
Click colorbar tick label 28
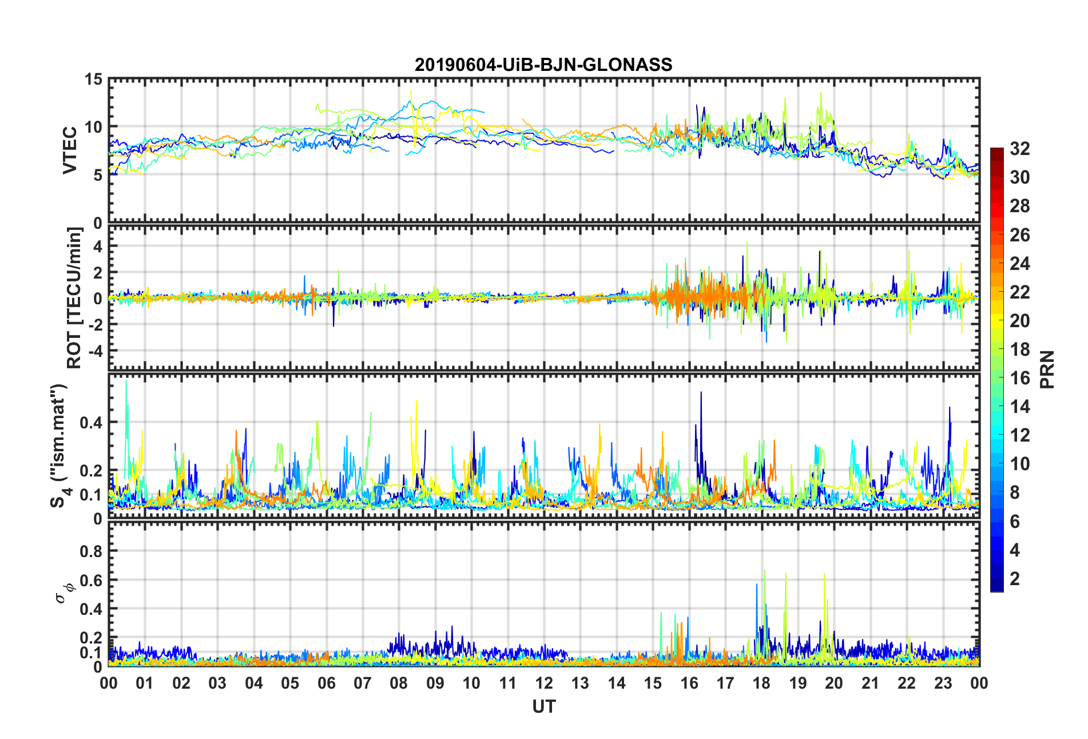(x=1020, y=206)
